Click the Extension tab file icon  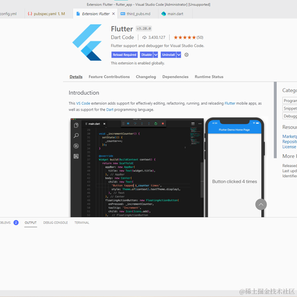click(x=78, y=14)
